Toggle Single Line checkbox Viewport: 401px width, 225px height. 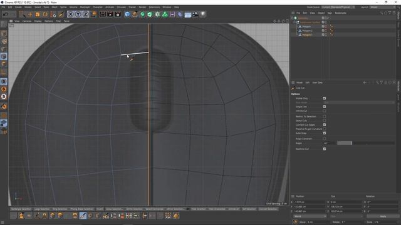(325, 107)
